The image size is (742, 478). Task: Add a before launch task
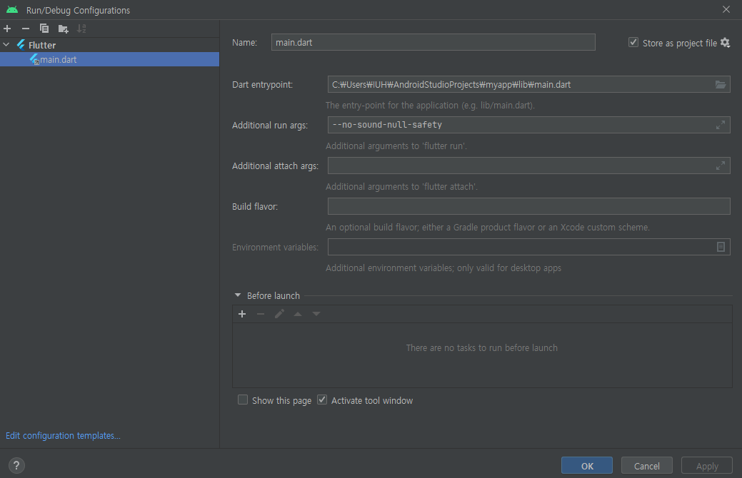[242, 314]
